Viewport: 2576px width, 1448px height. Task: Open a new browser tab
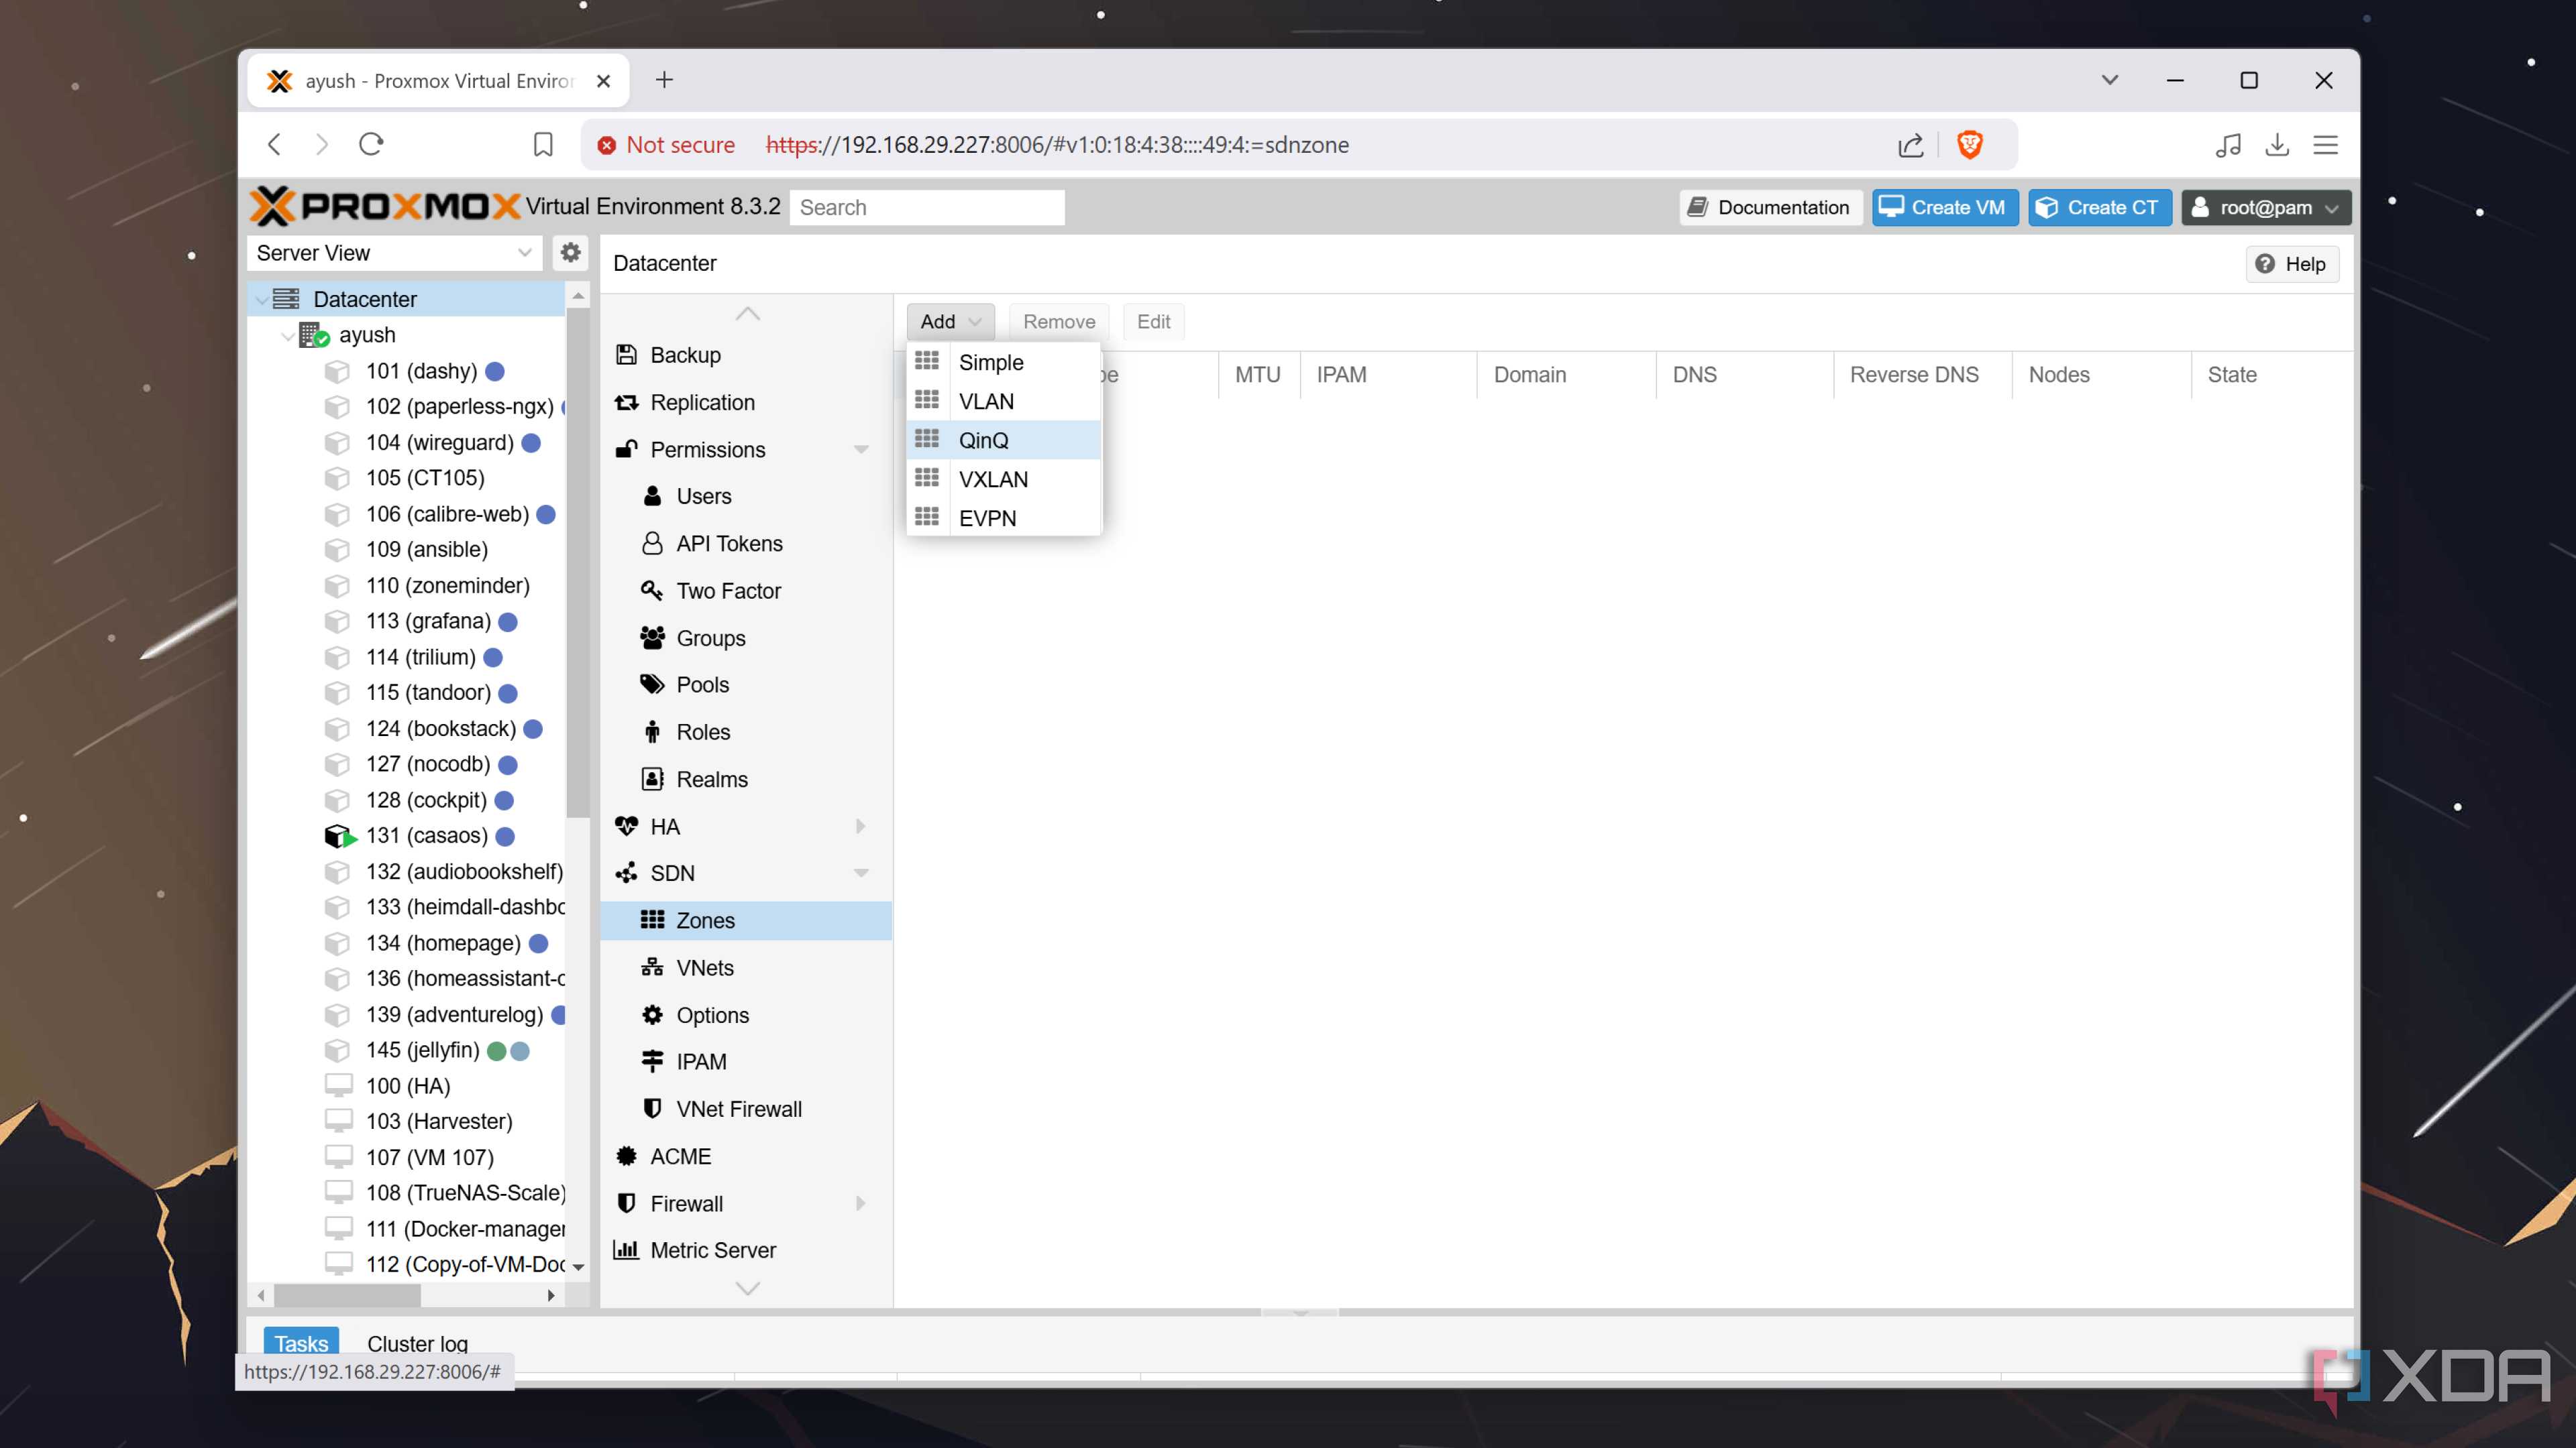click(664, 80)
